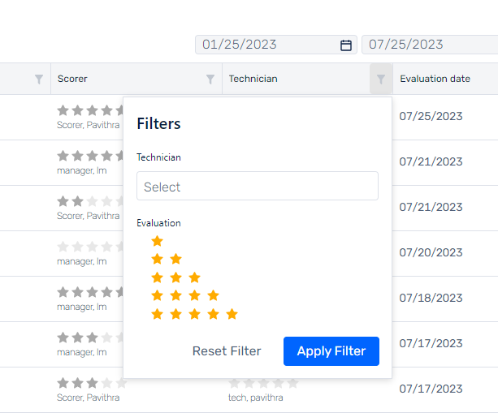Click the Scorer column header
Screen dimensions: 498x417
click(x=72, y=79)
